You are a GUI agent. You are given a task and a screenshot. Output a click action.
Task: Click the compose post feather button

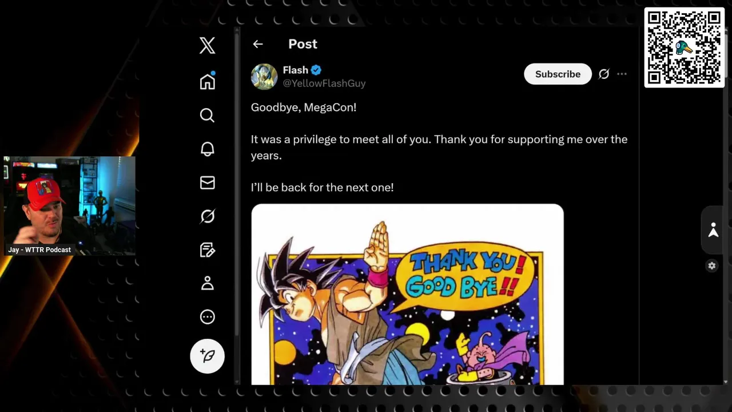click(x=207, y=356)
